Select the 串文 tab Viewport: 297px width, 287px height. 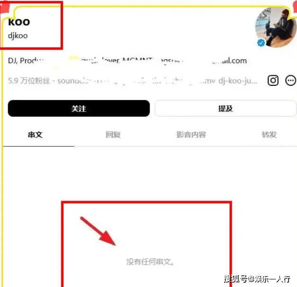coord(35,135)
